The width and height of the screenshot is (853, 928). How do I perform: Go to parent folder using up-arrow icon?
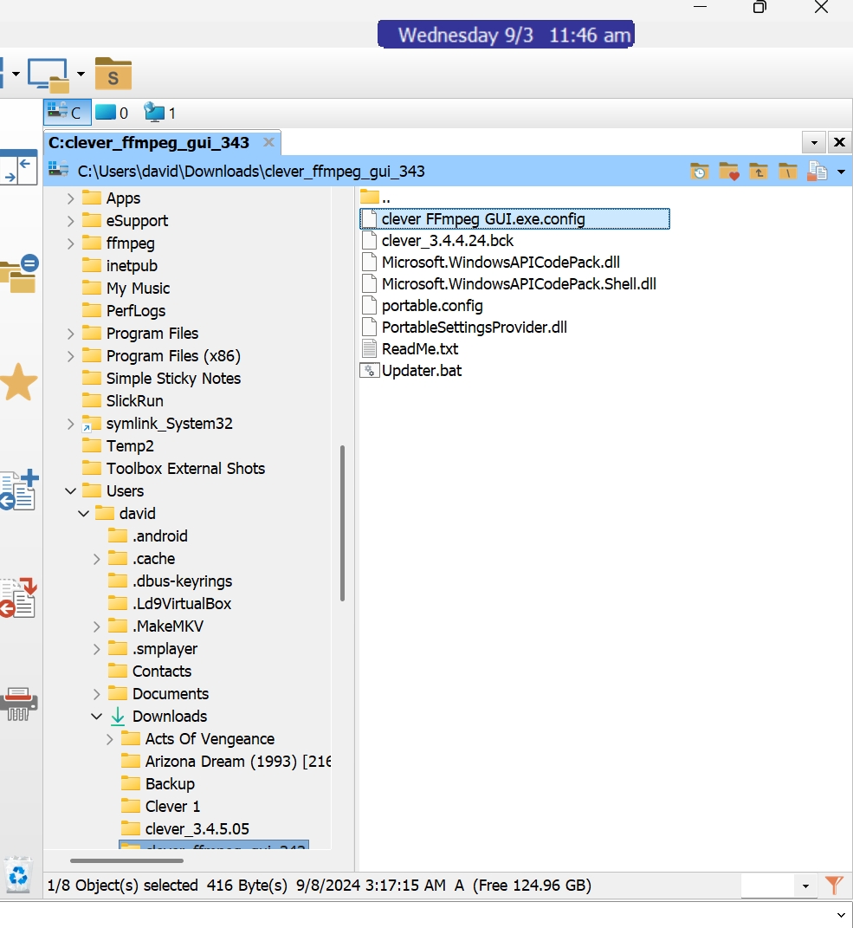(x=759, y=172)
